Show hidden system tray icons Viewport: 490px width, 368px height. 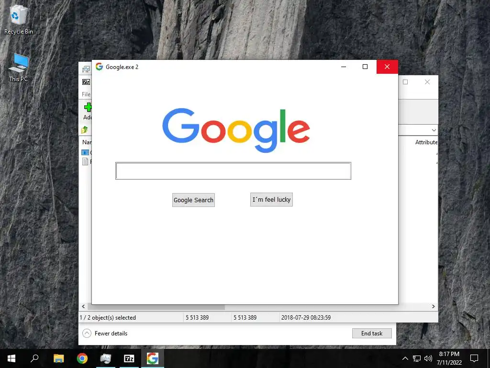405,358
